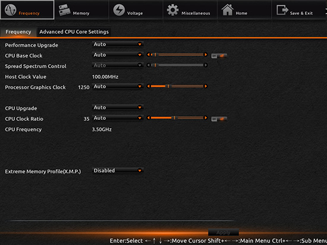Select the CPU Base Clock label
This screenshot has width=327, height=245.
(x=24, y=56)
